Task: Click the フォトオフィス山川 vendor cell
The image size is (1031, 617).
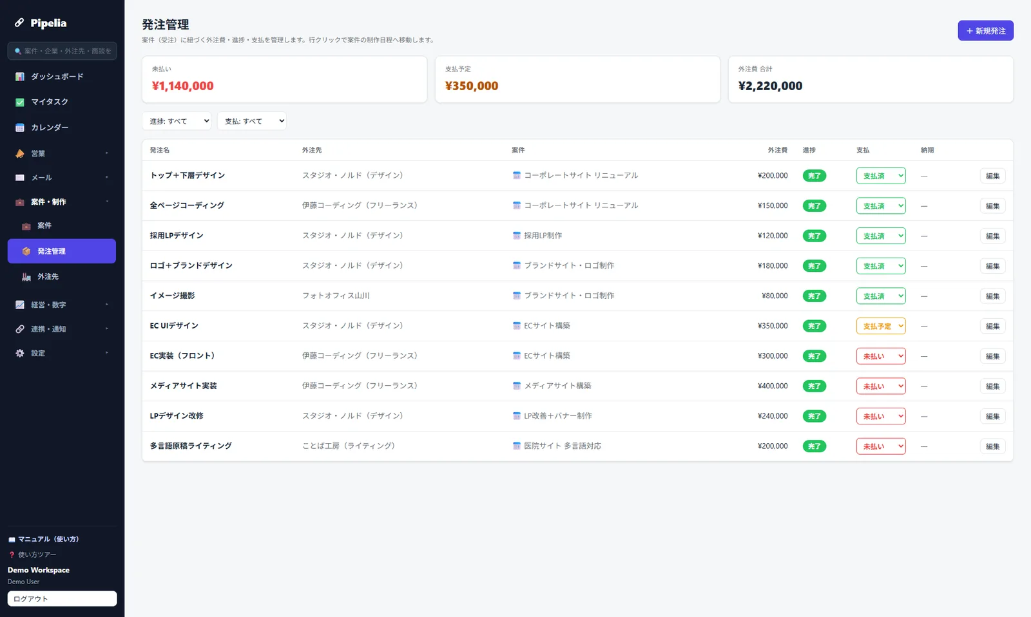Action: [336, 296]
